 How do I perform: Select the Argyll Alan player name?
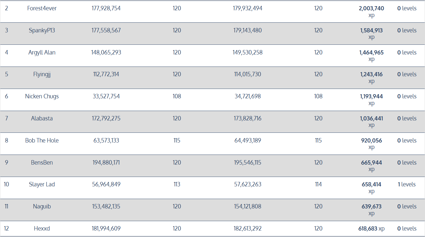click(42, 52)
